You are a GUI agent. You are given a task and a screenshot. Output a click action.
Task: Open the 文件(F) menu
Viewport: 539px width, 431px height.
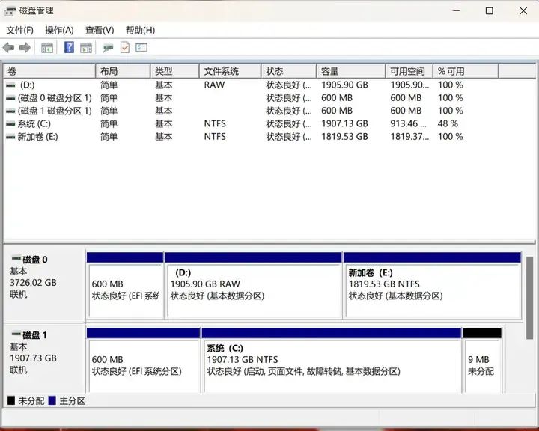20,30
